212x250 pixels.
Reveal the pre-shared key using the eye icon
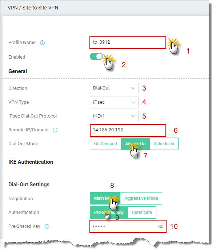click(161, 226)
